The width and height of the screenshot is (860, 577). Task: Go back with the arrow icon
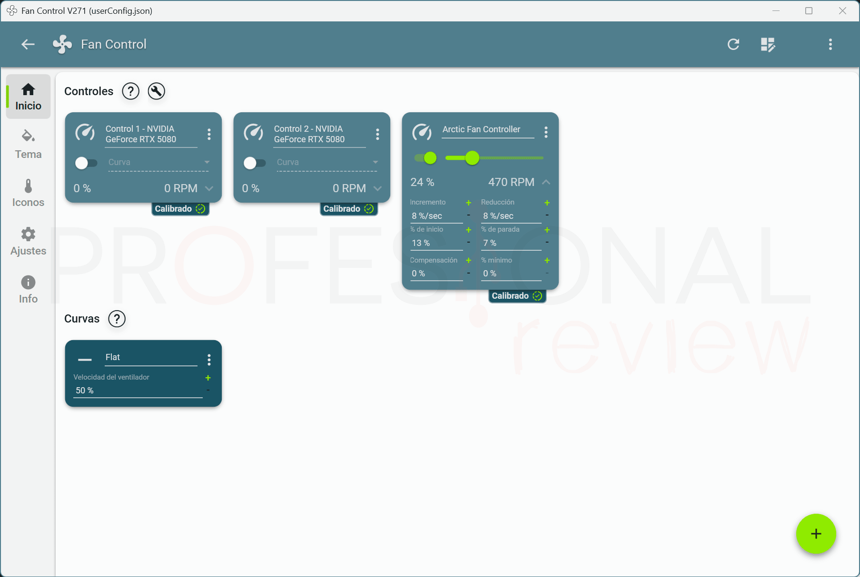28,44
